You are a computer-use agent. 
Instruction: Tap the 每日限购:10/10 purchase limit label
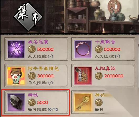43,109
